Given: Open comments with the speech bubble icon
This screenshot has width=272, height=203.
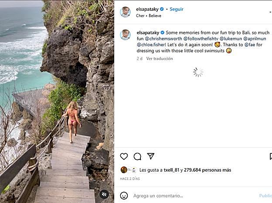Looking at the screenshot, I should pos(137,156).
